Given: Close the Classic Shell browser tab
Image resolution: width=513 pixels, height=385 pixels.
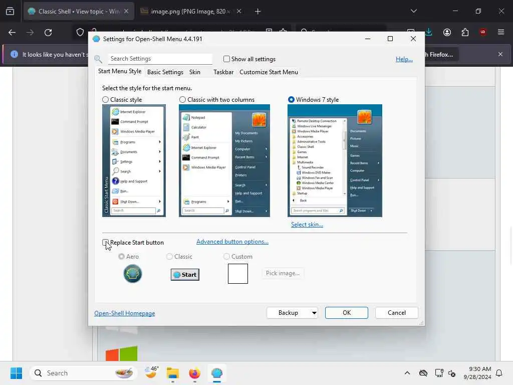Looking at the screenshot, I should tap(126, 12).
